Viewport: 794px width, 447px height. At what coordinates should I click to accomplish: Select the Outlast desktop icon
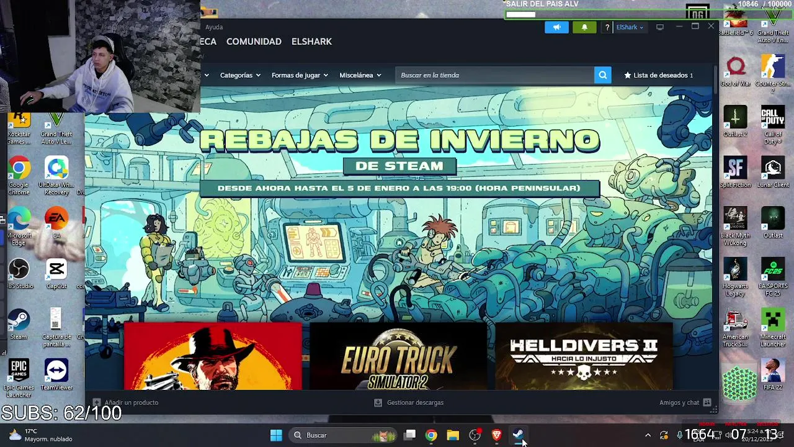773,223
